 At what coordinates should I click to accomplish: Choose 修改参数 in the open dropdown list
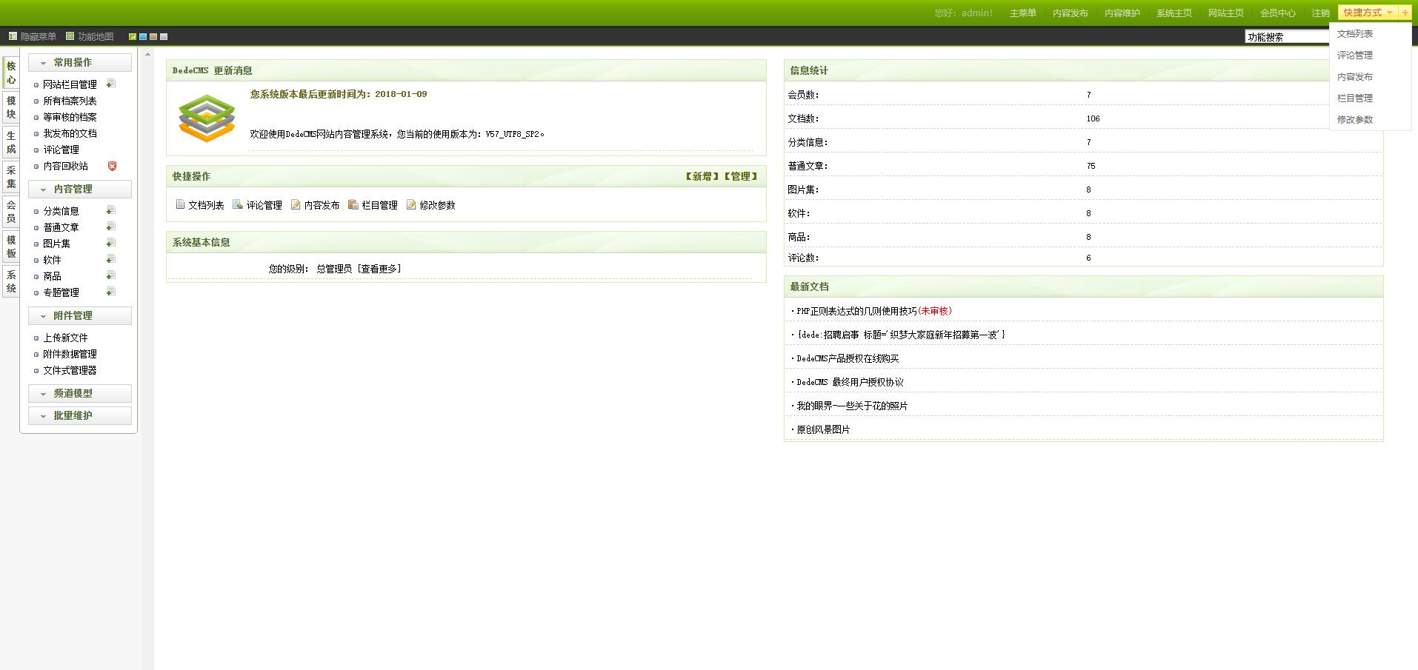pos(1354,118)
